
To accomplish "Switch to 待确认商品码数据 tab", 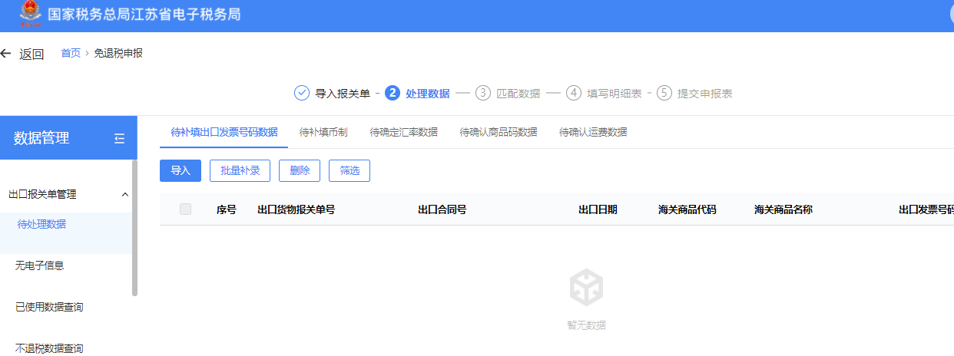I will click(x=499, y=132).
